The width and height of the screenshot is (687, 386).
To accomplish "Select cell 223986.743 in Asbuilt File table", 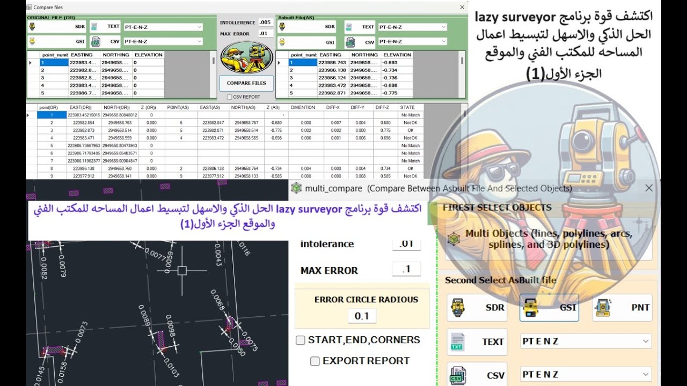I will tap(332, 62).
